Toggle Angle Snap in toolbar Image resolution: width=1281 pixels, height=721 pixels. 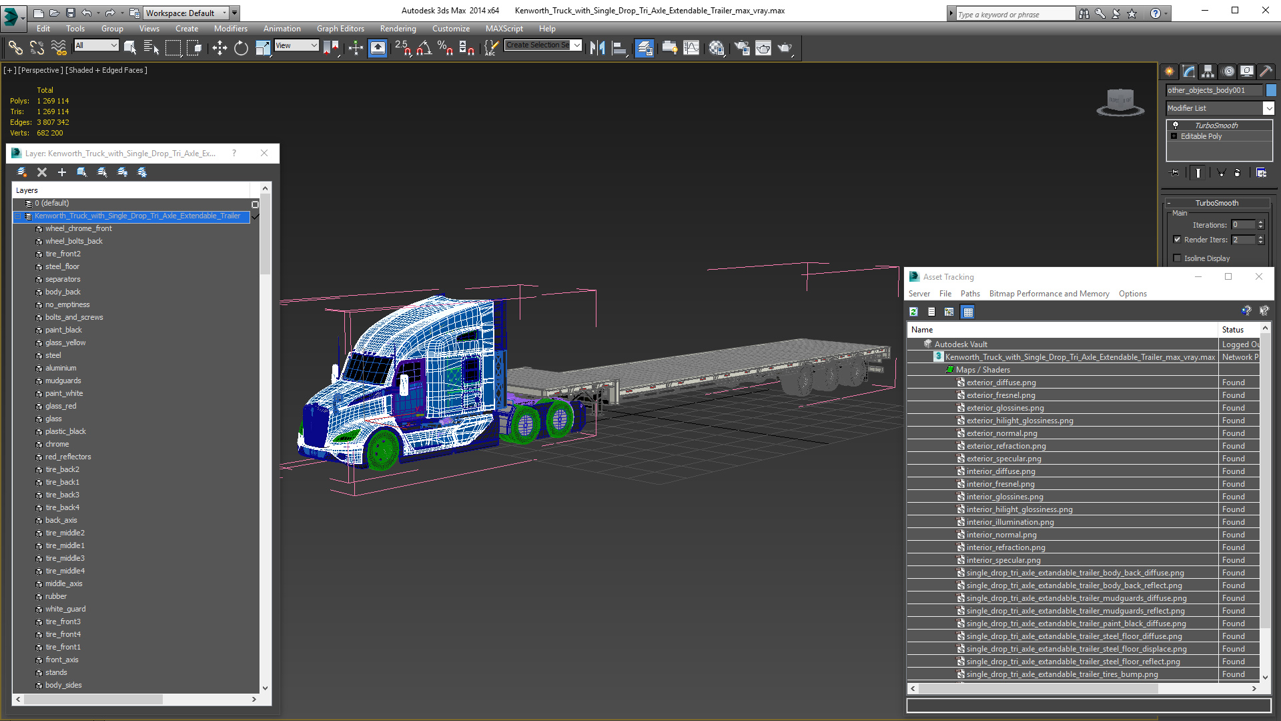click(x=424, y=47)
